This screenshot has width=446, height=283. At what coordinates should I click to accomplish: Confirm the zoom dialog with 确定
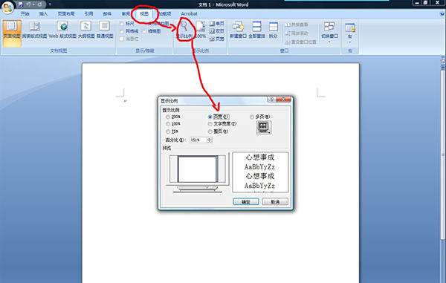point(246,202)
